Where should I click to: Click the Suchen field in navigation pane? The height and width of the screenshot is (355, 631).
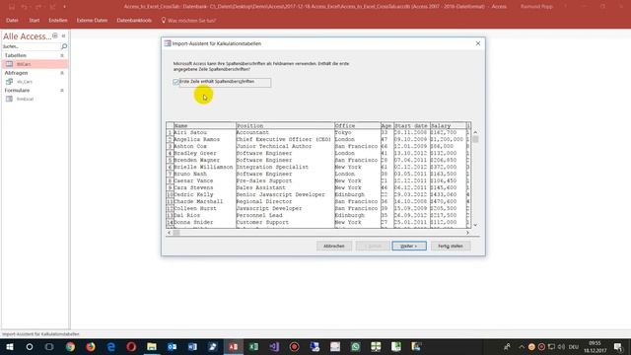point(31,46)
